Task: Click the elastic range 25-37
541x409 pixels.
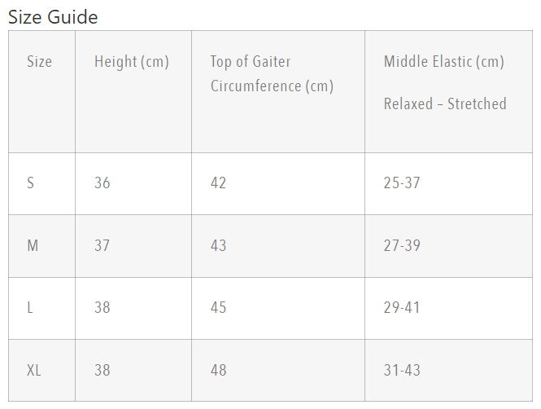Action: (x=402, y=183)
